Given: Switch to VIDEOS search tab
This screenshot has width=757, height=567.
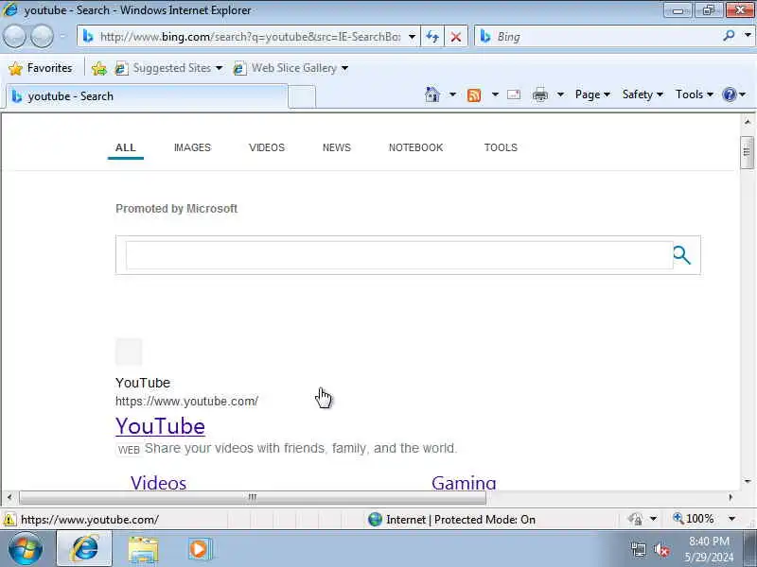Looking at the screenshot, I should pyautogui.click(x=267, y=147).
